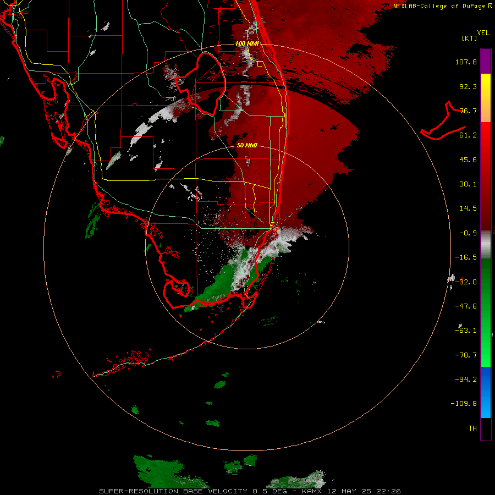Click the VEL legend title
The height and width of the screenshot is (495, 495).
483,33
